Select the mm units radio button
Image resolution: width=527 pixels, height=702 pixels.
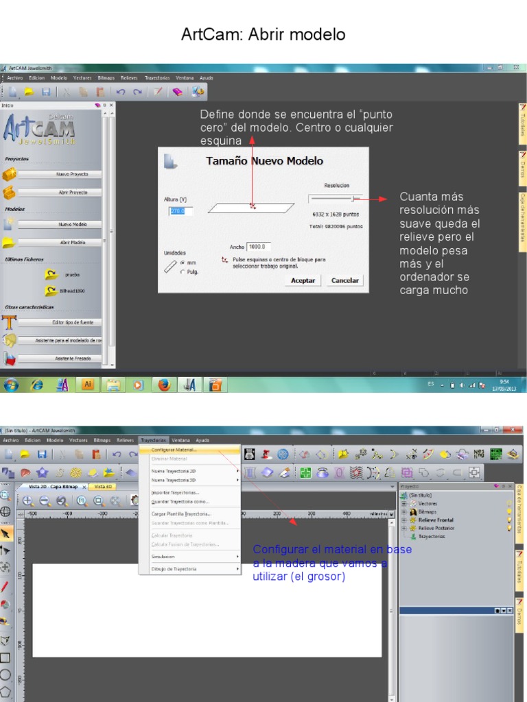click(x=183, y=263)
